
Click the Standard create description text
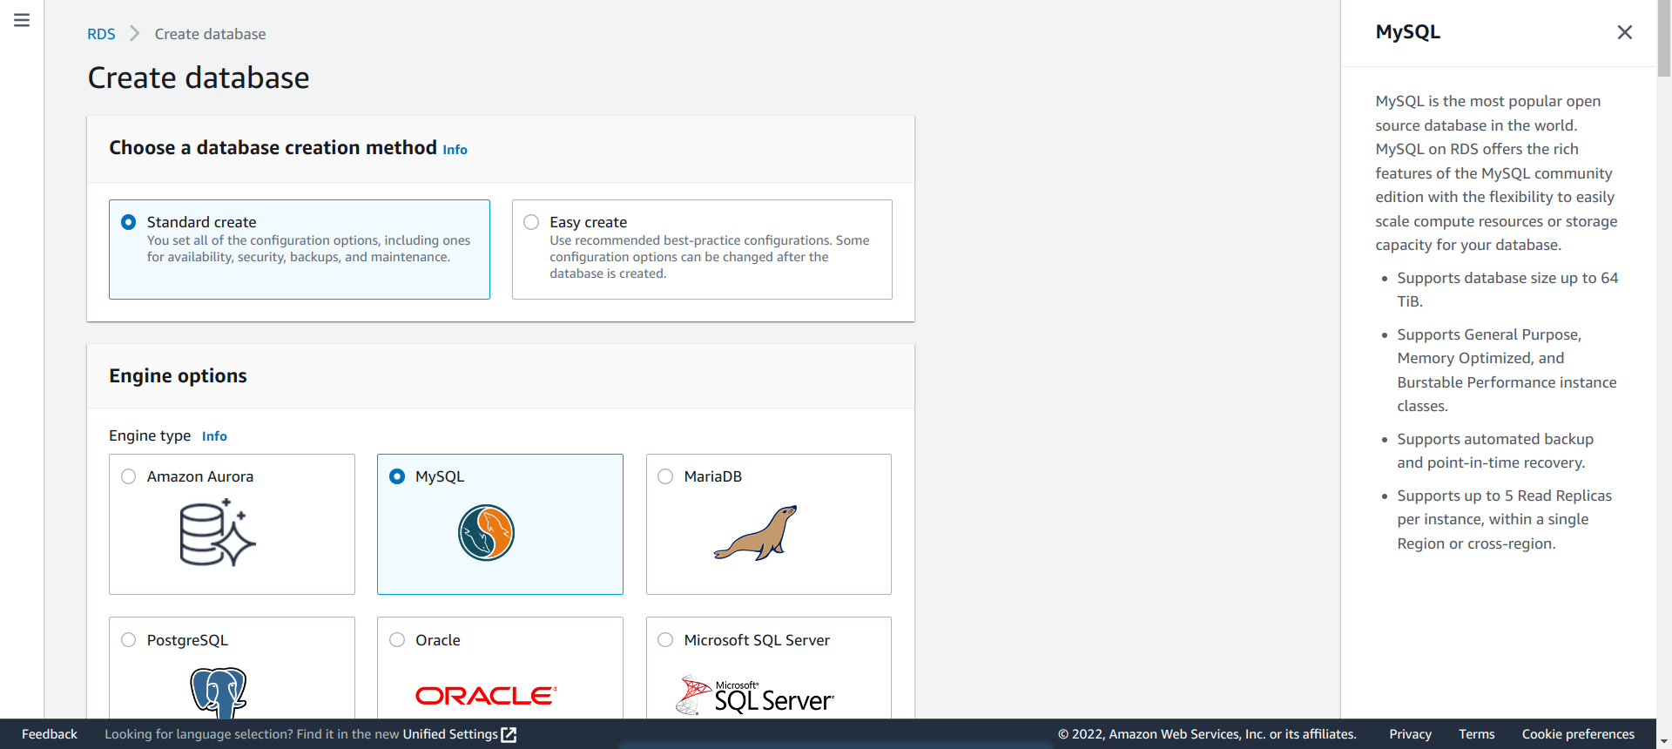pos(308,248)
